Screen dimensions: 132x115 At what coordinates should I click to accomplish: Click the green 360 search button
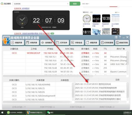[75, 4]
